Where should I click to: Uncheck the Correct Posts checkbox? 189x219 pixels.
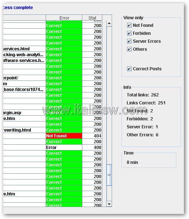[x=129, y=69]
